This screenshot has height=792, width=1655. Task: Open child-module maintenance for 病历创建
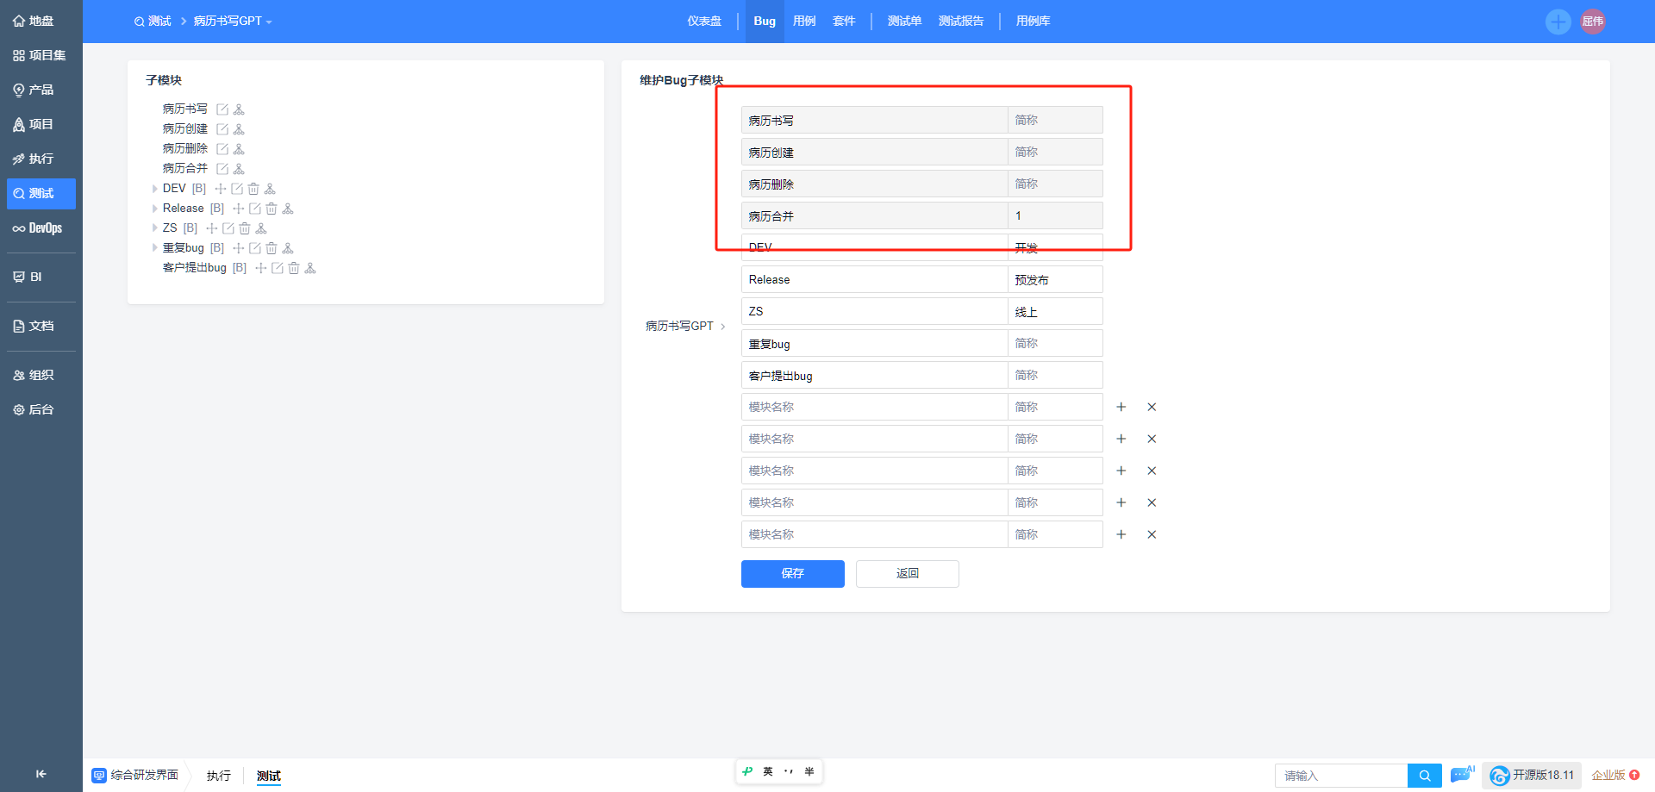click(x=239, y=129)
